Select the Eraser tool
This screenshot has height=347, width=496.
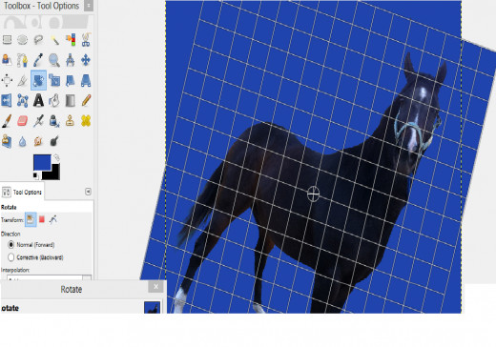(x=22, y=121)
